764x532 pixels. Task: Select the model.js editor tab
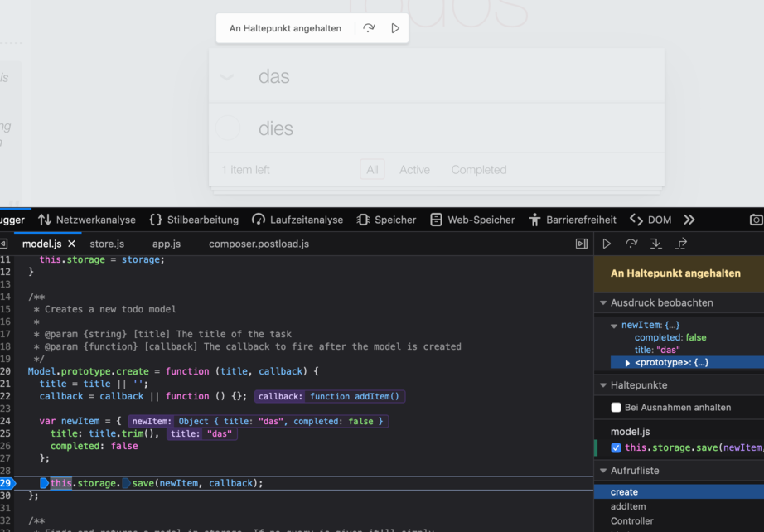[x=42, y=244]
